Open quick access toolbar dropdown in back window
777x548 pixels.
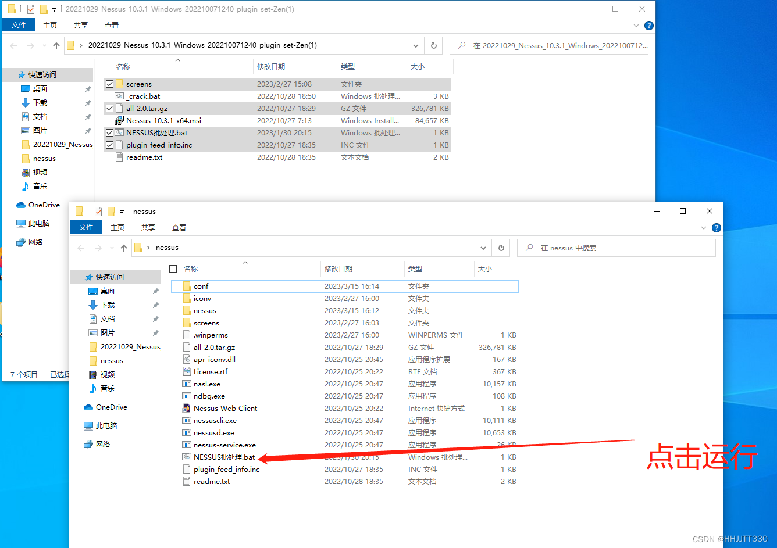54,10
